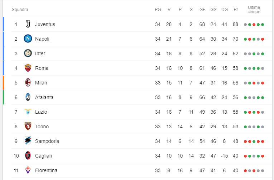Click the Squadra column header
The width and height of the screenshot is (274, 180).
20,10
